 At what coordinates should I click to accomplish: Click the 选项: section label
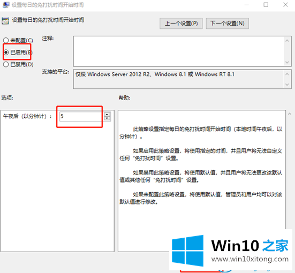[7, 97]
